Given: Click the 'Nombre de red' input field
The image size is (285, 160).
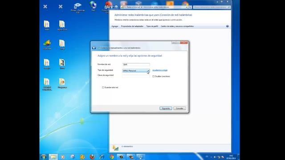Looking at the screenshot, I should (x=136, y=64).
